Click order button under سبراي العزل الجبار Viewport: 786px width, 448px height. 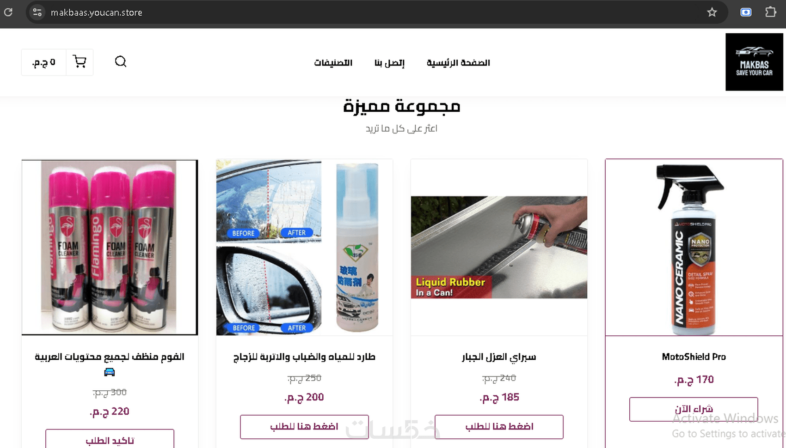point(499,427)
